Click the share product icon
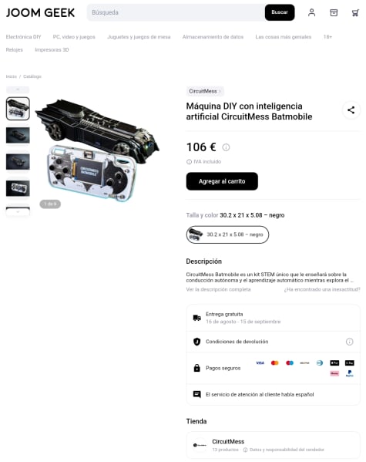366x462 pixels. [351, 110]
